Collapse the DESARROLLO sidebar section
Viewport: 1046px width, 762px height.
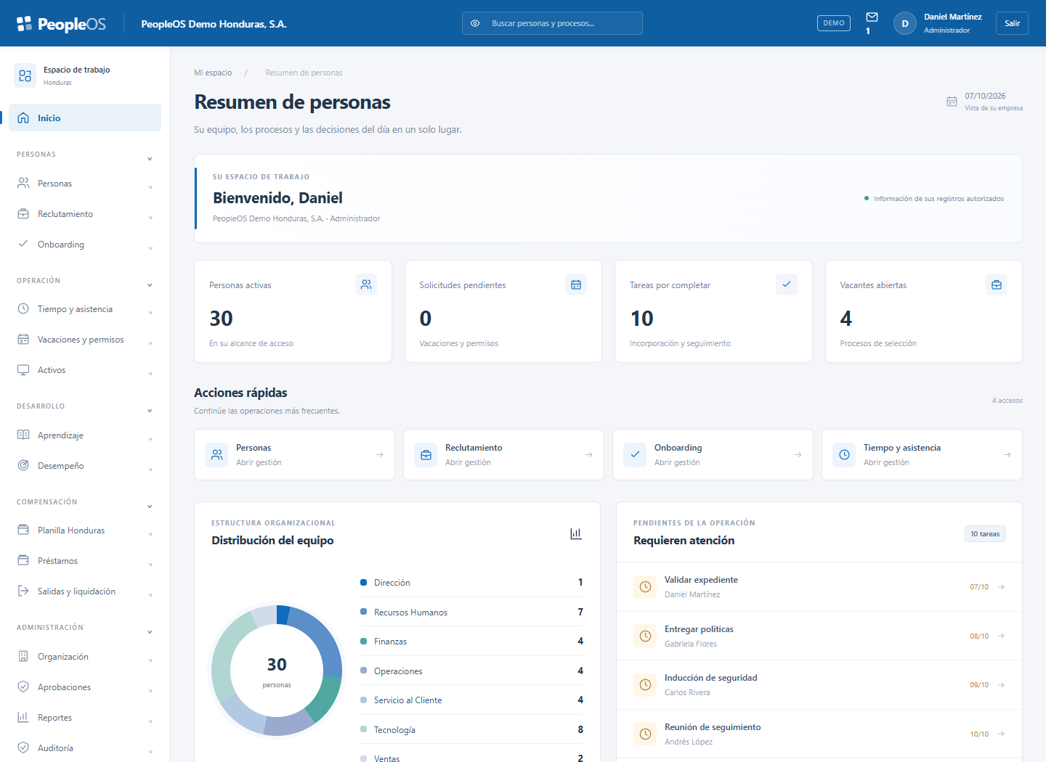tap(150, 411)
